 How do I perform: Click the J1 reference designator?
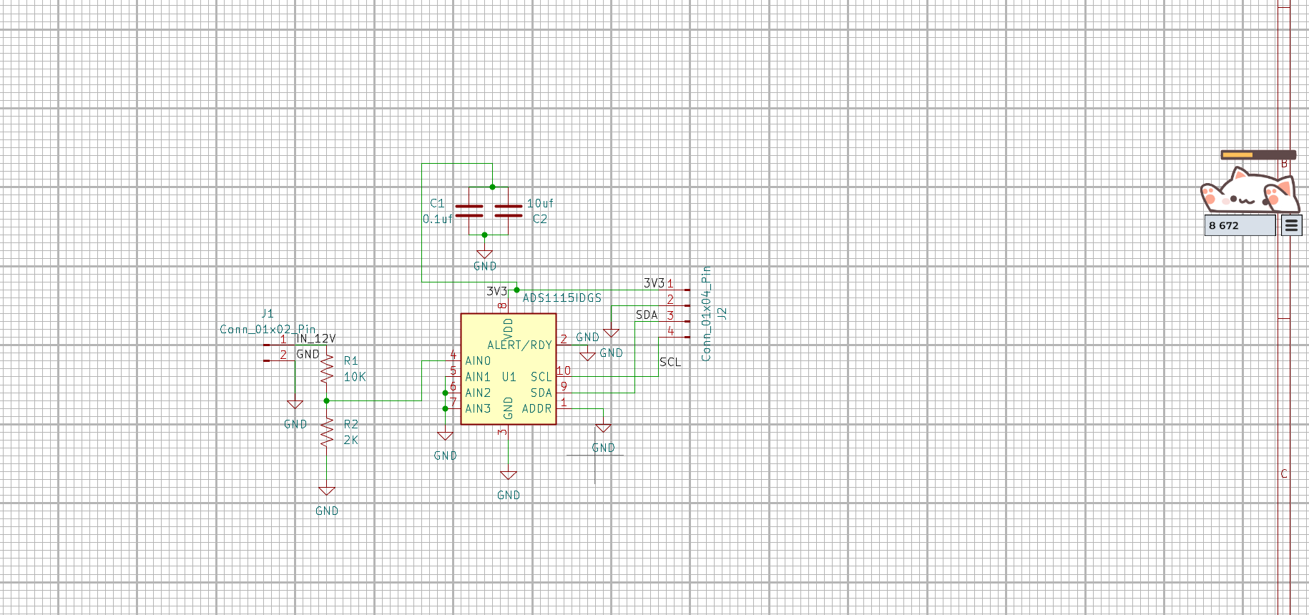click(x=268, y=313)
